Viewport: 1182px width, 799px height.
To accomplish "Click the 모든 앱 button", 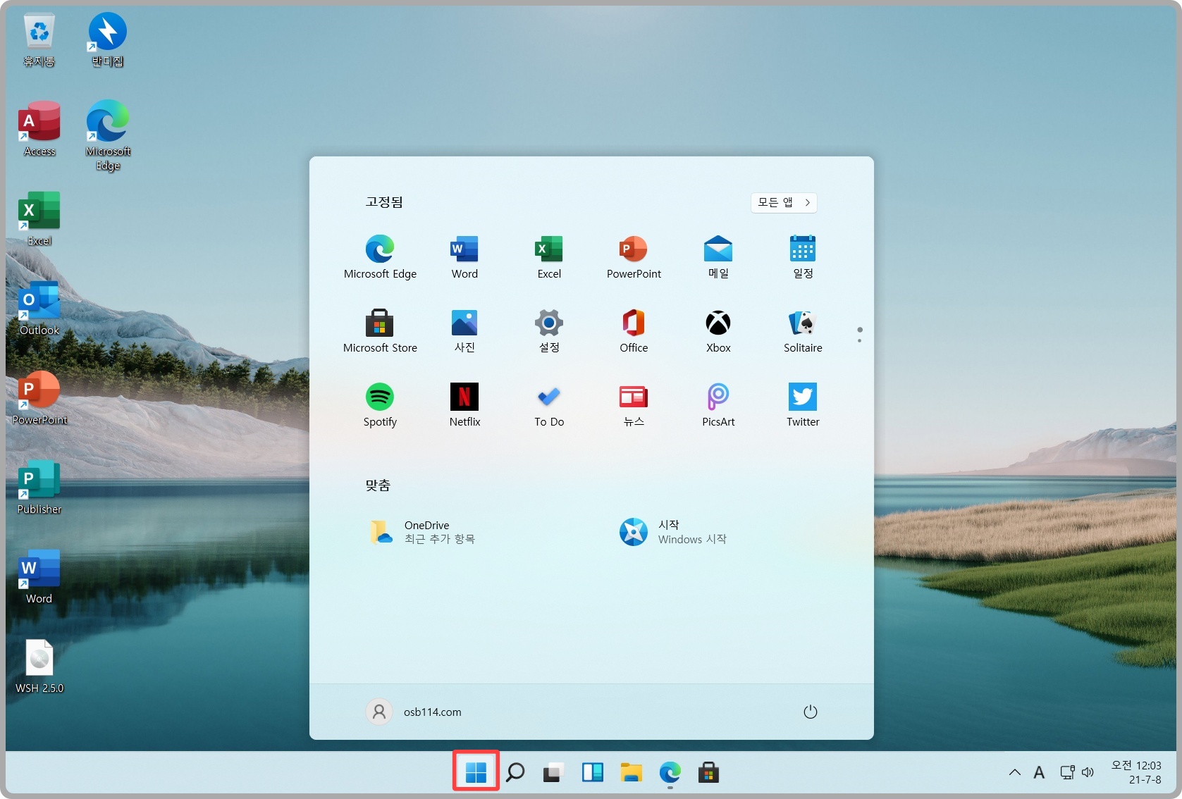I will pos(784,202).
